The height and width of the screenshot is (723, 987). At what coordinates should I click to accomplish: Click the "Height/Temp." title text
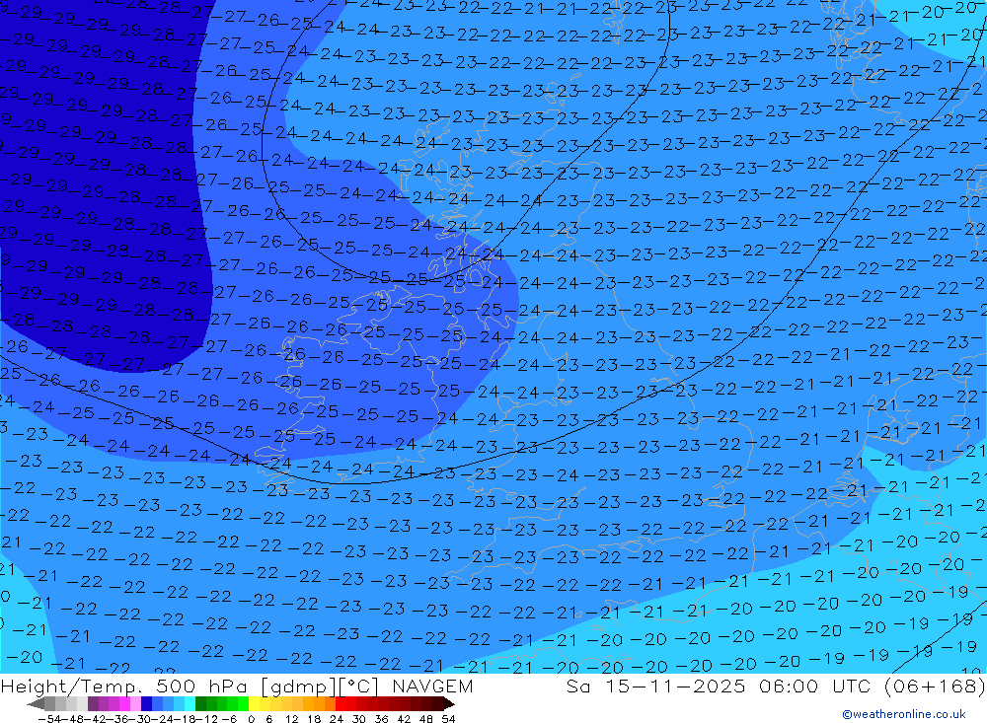(x=69, y=687)
